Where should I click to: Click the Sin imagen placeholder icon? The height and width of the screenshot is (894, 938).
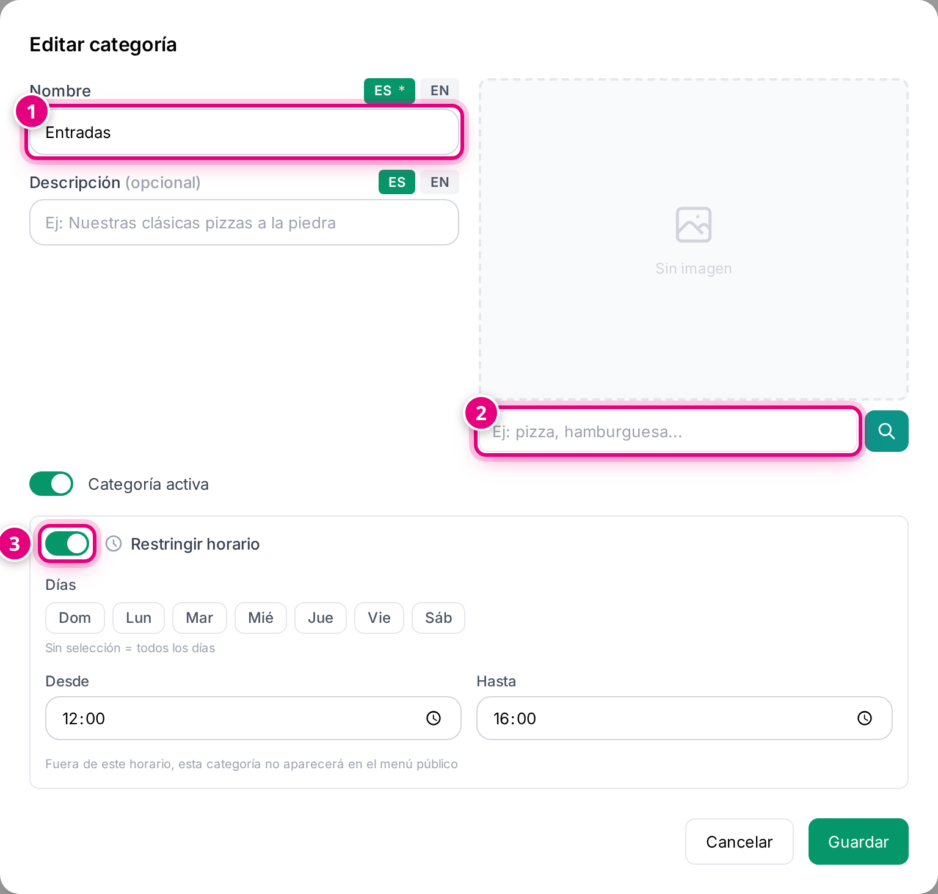[694, 225]
